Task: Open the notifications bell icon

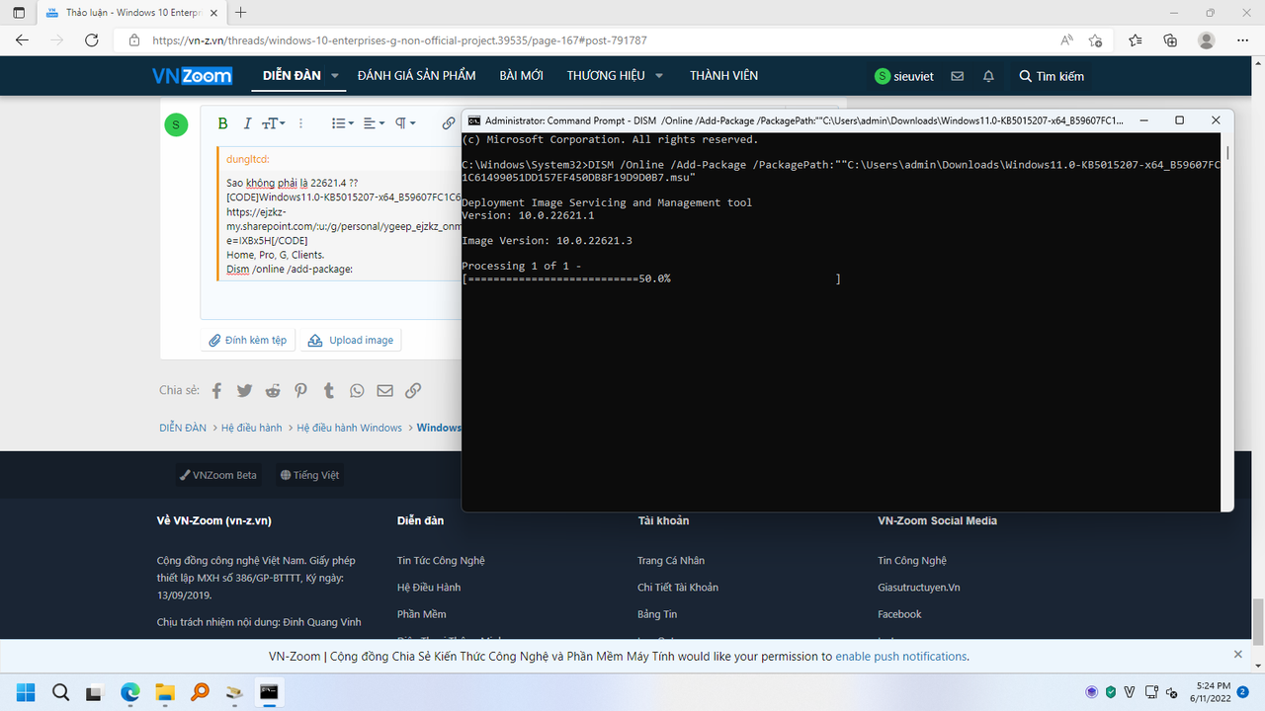Action: click(x=988, y=76)
